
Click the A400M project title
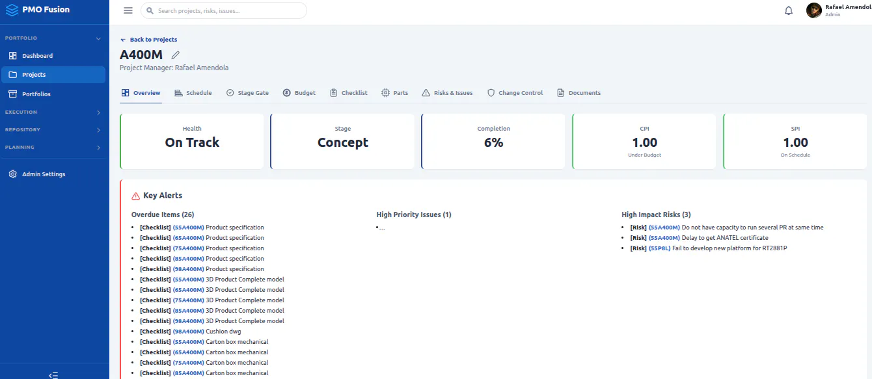point(141,55)
